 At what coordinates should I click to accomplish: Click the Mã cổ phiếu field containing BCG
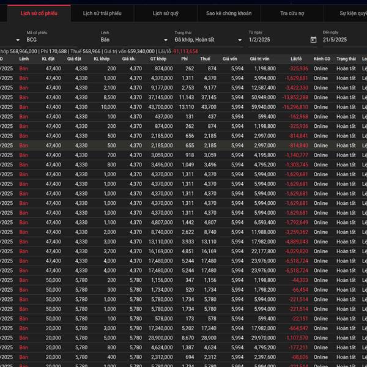click(x=51, y=40)
